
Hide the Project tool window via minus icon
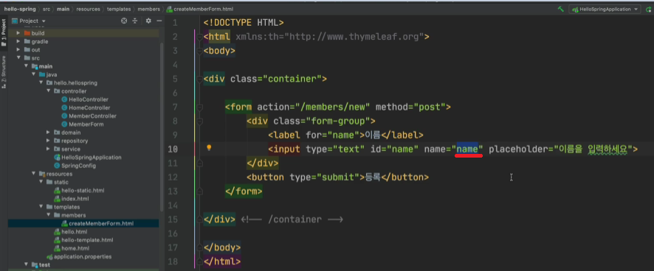point(159,21)
